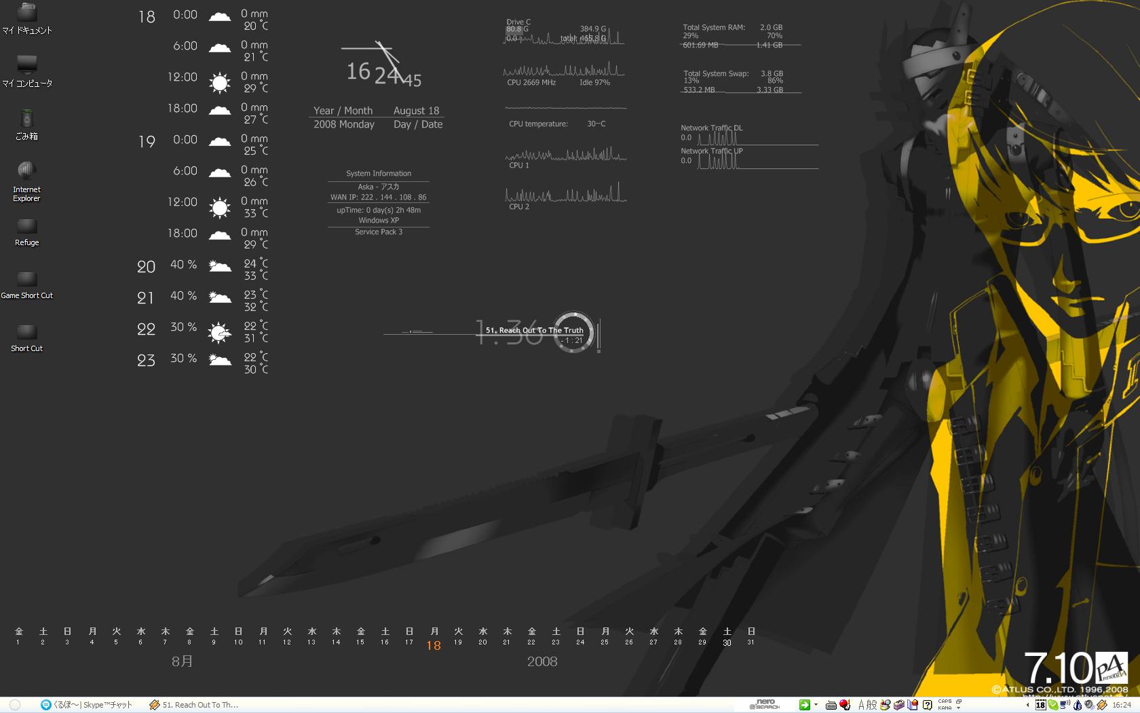Adjust the vertical volume bar by player ring
The width and height of the screenshot is (1140, 713).
coord(598,335)
